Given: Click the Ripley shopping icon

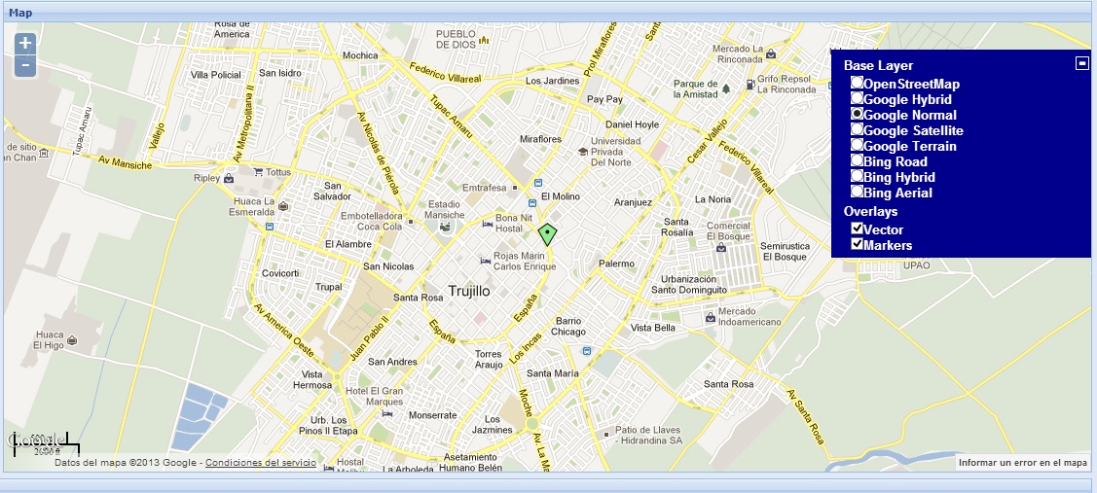Looking at the screenshot, I should click(x=229, y=178).
